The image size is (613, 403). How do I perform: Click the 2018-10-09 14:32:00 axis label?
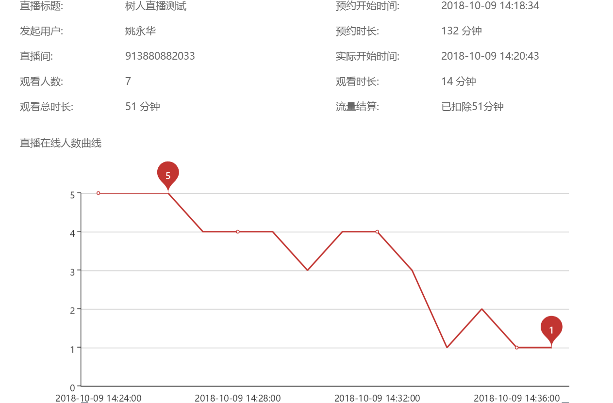tap(377, 398)
